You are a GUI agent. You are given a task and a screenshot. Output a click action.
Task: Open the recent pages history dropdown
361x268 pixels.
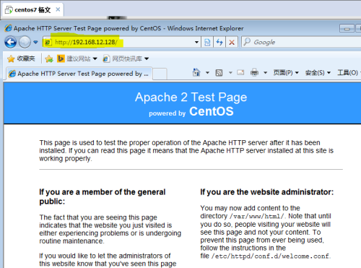point(35,43)
